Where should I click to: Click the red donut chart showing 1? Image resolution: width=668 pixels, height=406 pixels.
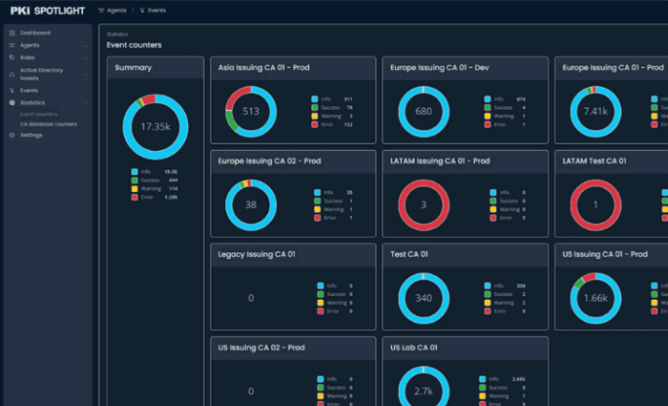click(596, 204)
